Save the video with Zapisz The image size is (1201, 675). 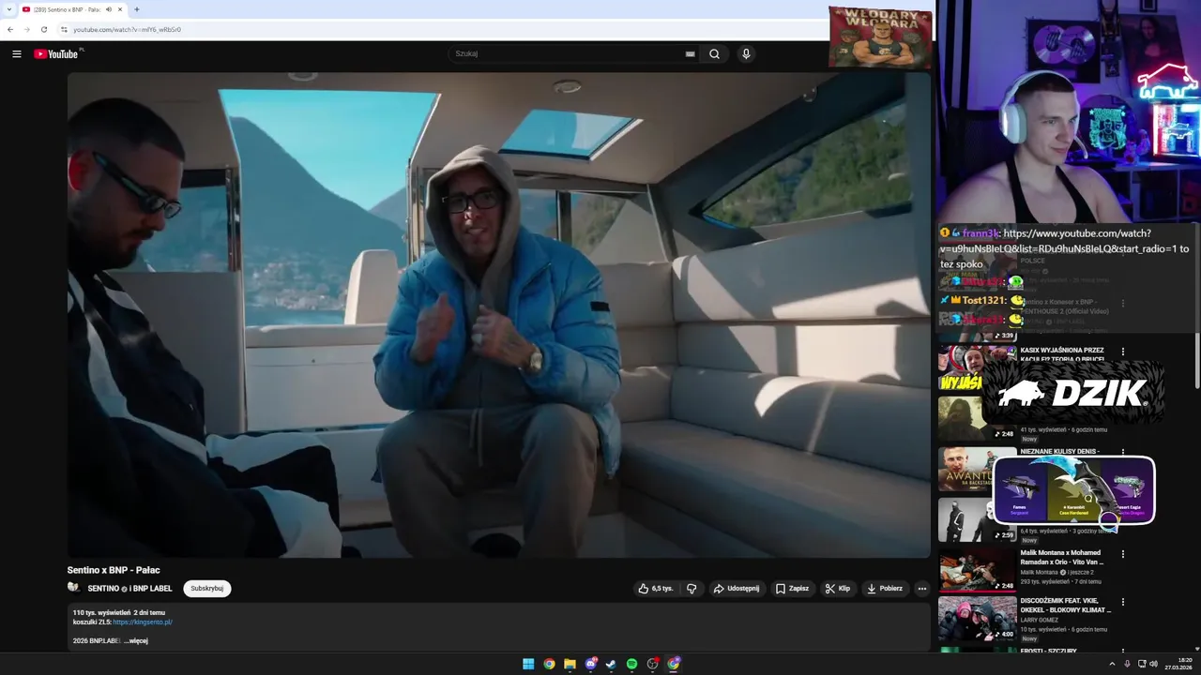793,589
